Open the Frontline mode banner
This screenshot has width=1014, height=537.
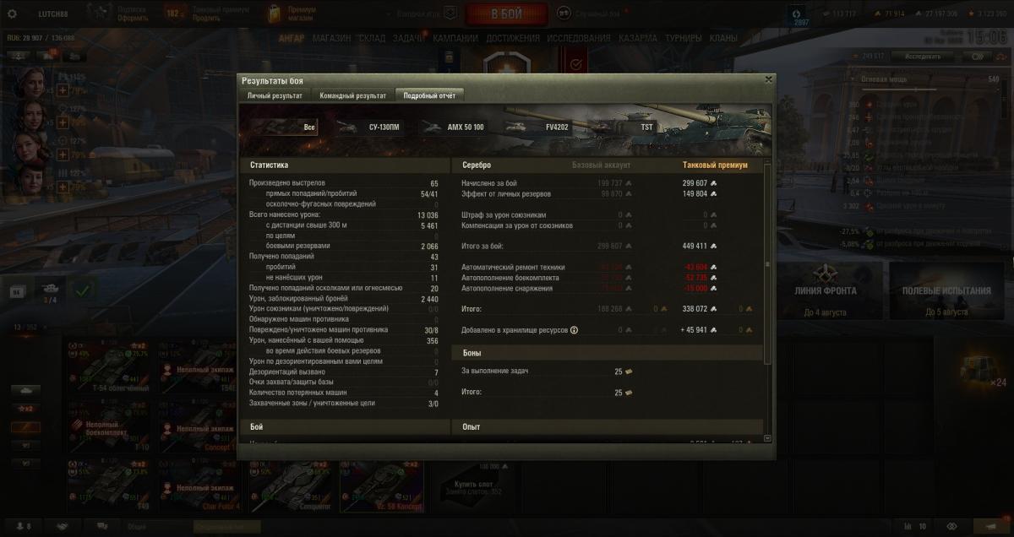point(825,290)
